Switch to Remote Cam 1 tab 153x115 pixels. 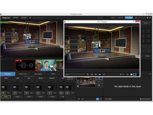[23, 74]
